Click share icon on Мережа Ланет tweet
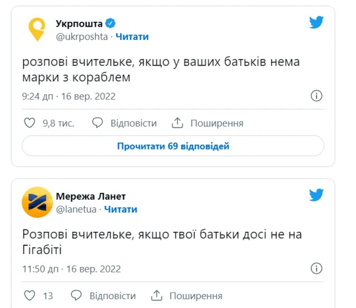Screen dimensions: 356x308 tap(157, 296)
